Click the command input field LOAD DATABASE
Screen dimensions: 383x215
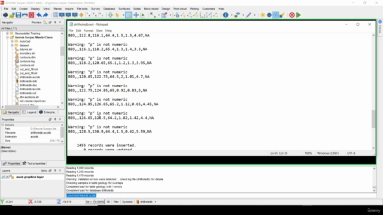[x=221, y=195]
